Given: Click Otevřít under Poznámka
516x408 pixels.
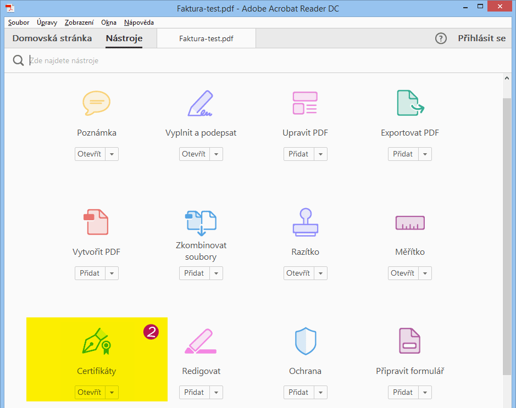Looking at the screenshot, I should [90, 154].
